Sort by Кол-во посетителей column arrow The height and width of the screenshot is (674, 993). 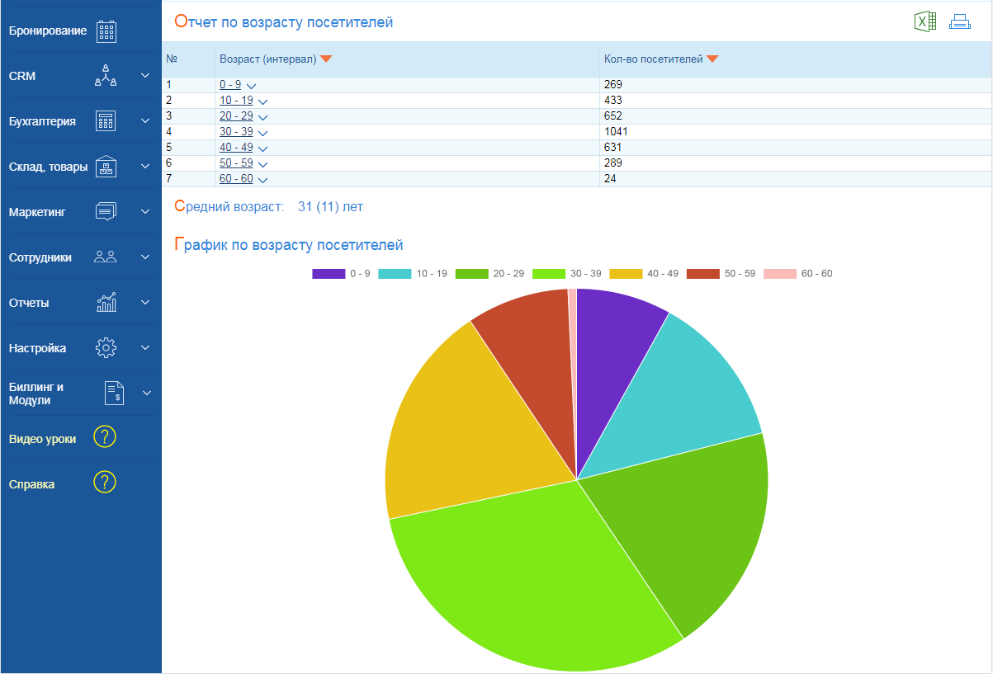712,59
